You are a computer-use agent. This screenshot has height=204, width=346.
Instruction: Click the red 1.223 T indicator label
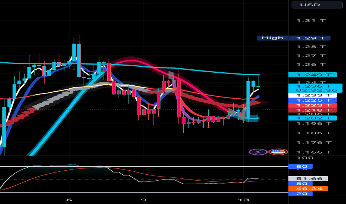point(313,105)
